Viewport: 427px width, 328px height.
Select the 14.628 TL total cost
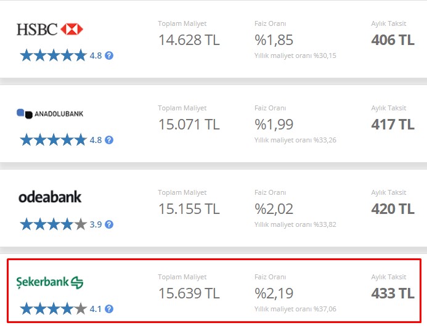(x=189, y=40)
